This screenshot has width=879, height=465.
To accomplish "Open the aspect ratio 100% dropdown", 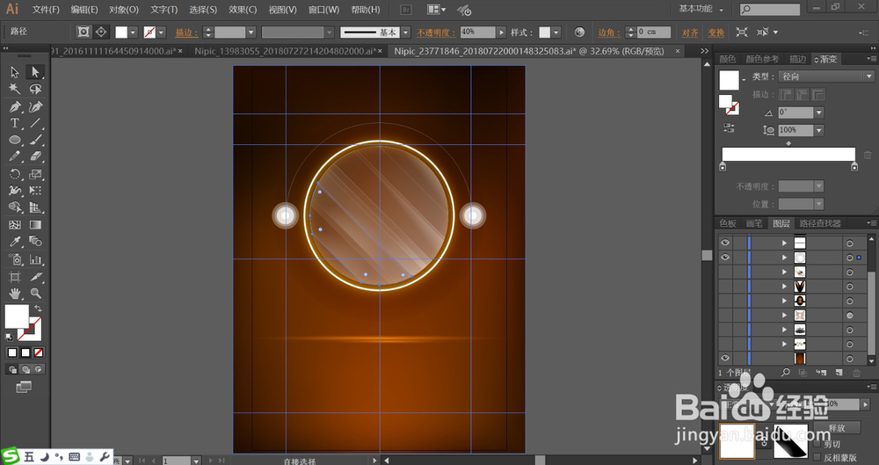I will pyautogui.click(x=819, y=130).
